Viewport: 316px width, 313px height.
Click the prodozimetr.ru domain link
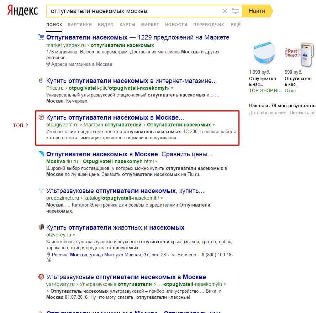click(63, 198)
